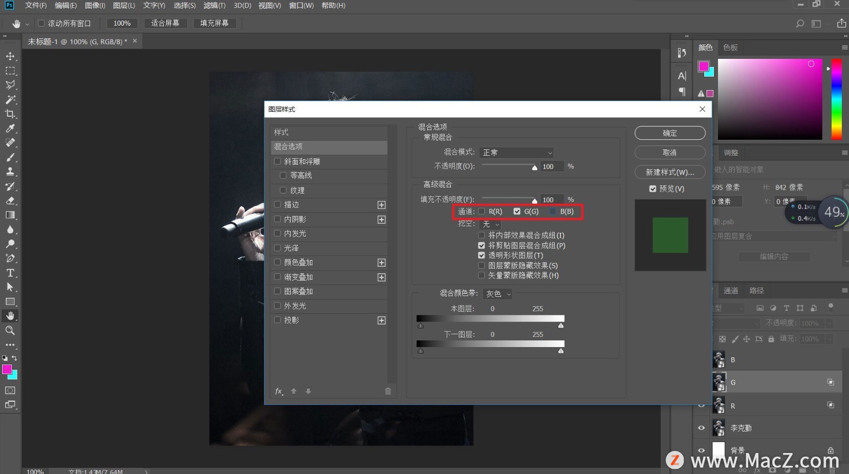This screenshot has width=849, height=474.
Task: Add another drop shadow with plus icon
Action: [381, 320]
